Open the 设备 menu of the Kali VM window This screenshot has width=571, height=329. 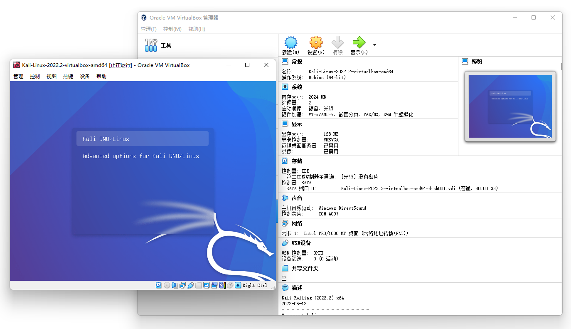[x=84, y=76]
